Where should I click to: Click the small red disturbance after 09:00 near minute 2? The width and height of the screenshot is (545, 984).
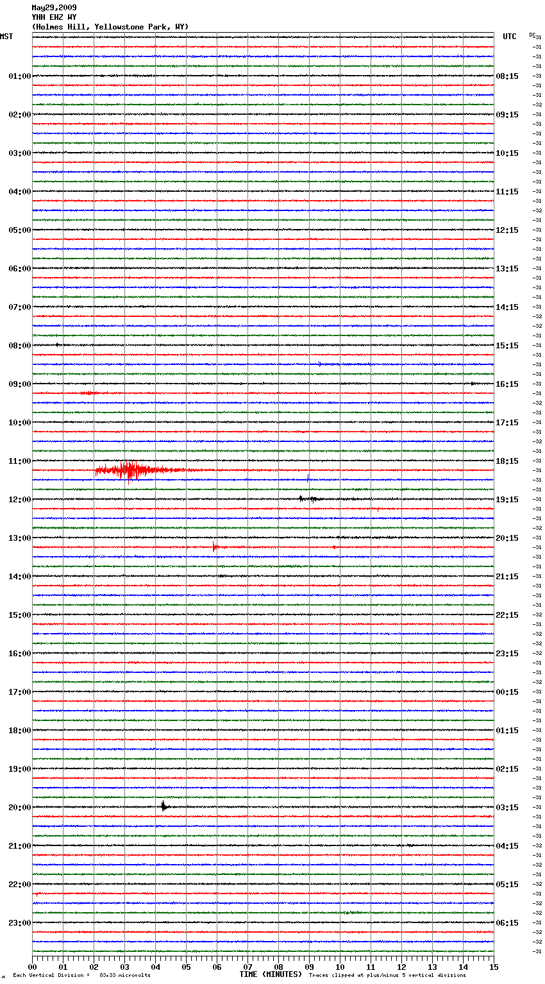click(x=90, y=393)
